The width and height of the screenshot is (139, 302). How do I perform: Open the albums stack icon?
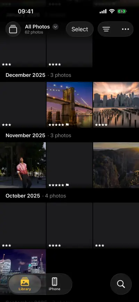tap(13, 29)
